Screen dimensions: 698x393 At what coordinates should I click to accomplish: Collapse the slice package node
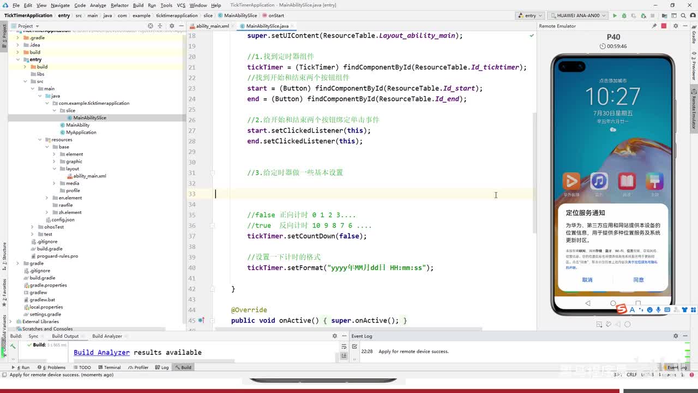click(x=55, y=111)
